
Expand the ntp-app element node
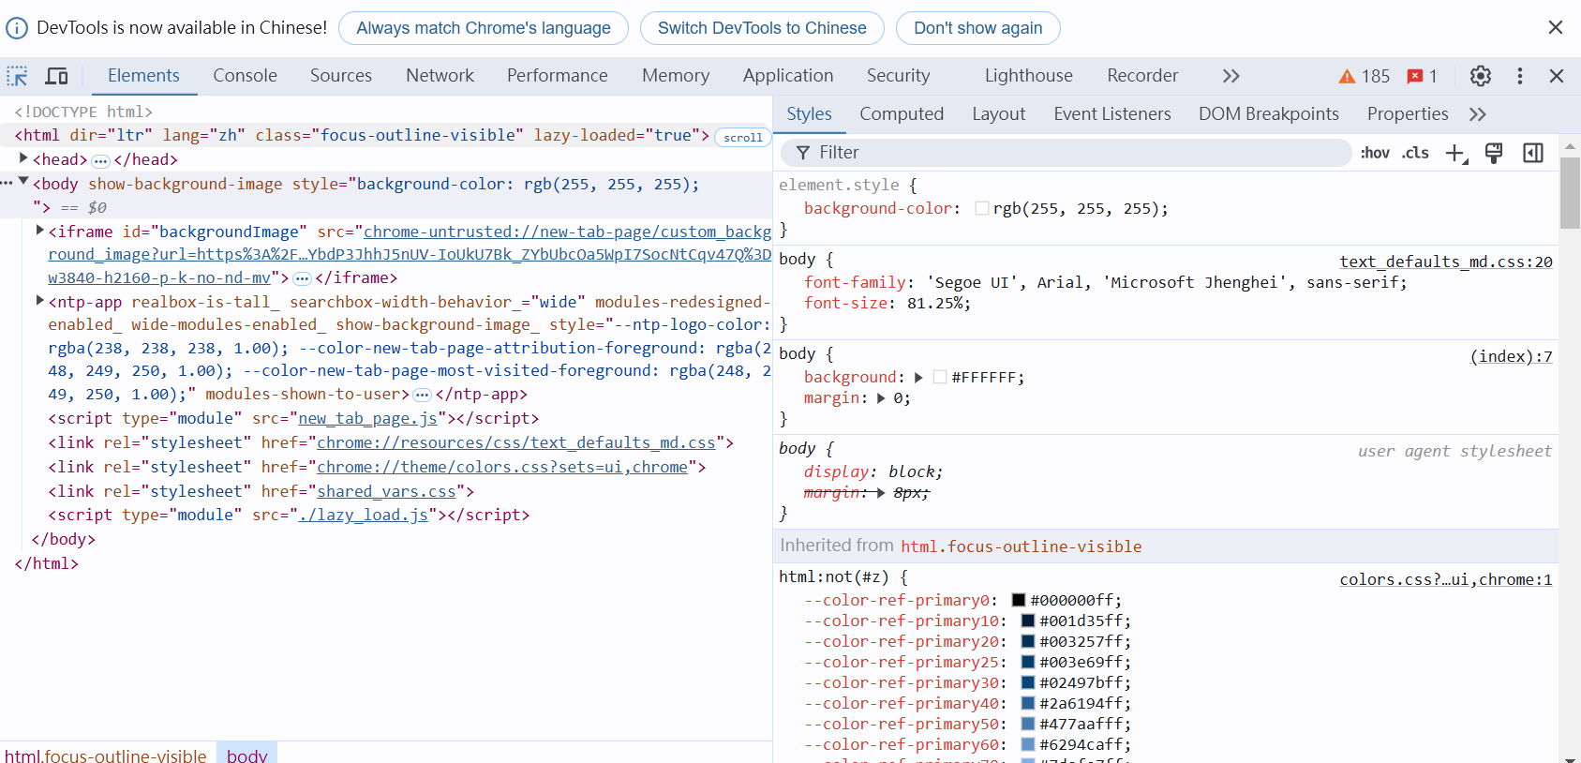click(40, 300)
